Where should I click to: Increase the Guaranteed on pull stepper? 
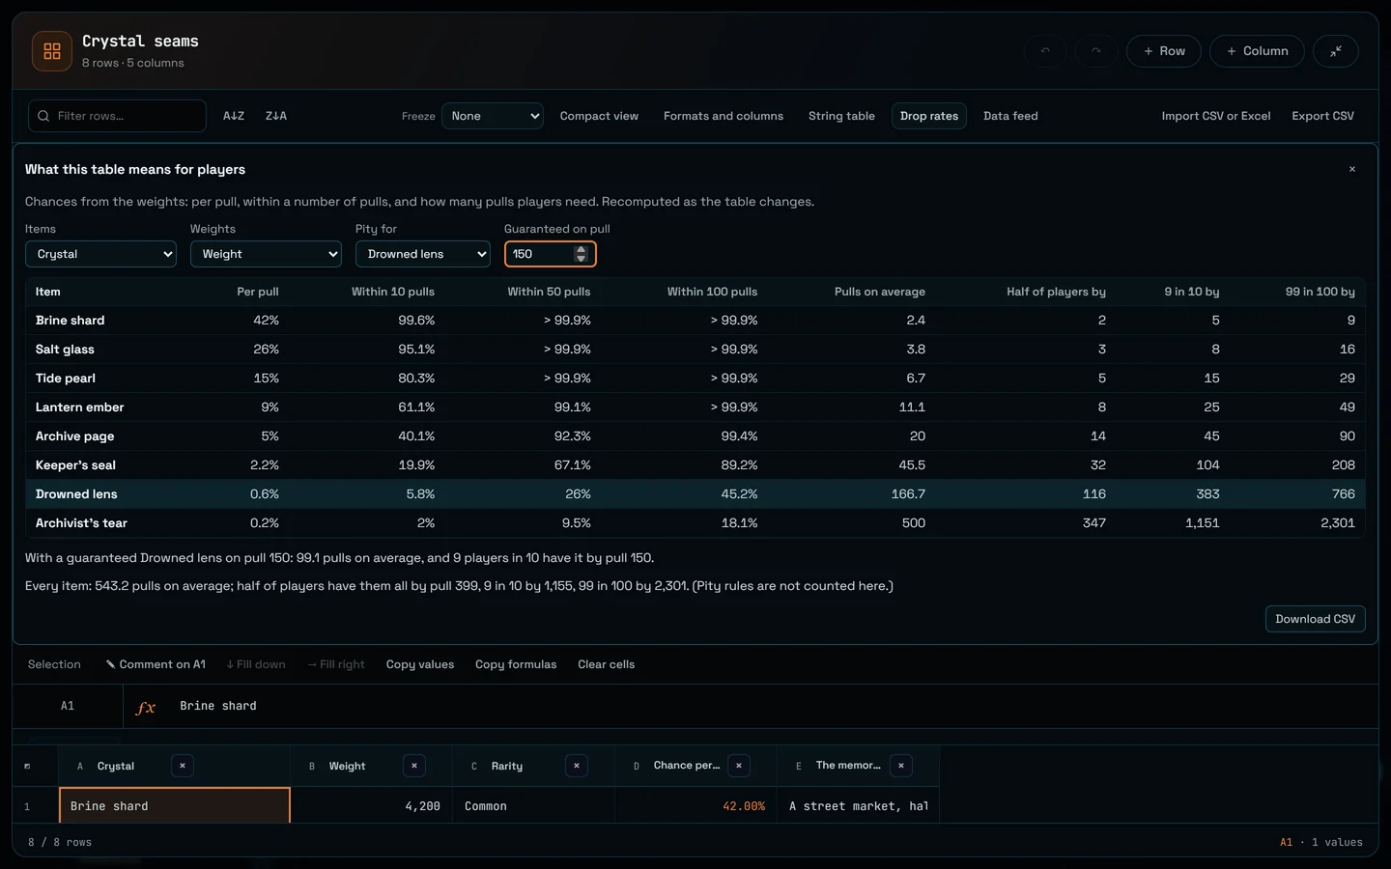[581, 249]
